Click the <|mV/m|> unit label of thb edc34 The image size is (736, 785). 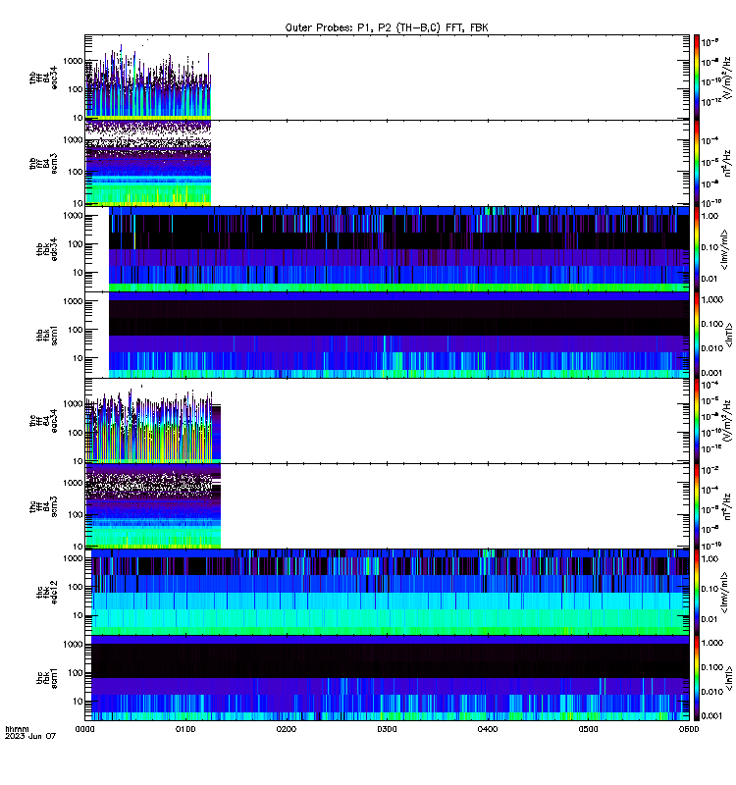click(x=725, y=249)
